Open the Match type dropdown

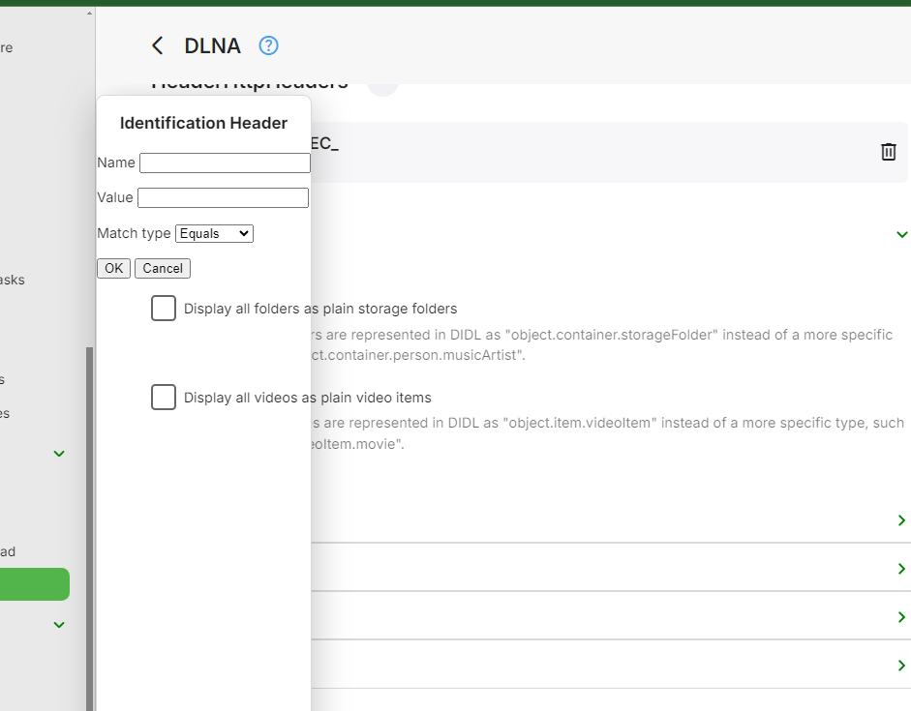point(214,233)
